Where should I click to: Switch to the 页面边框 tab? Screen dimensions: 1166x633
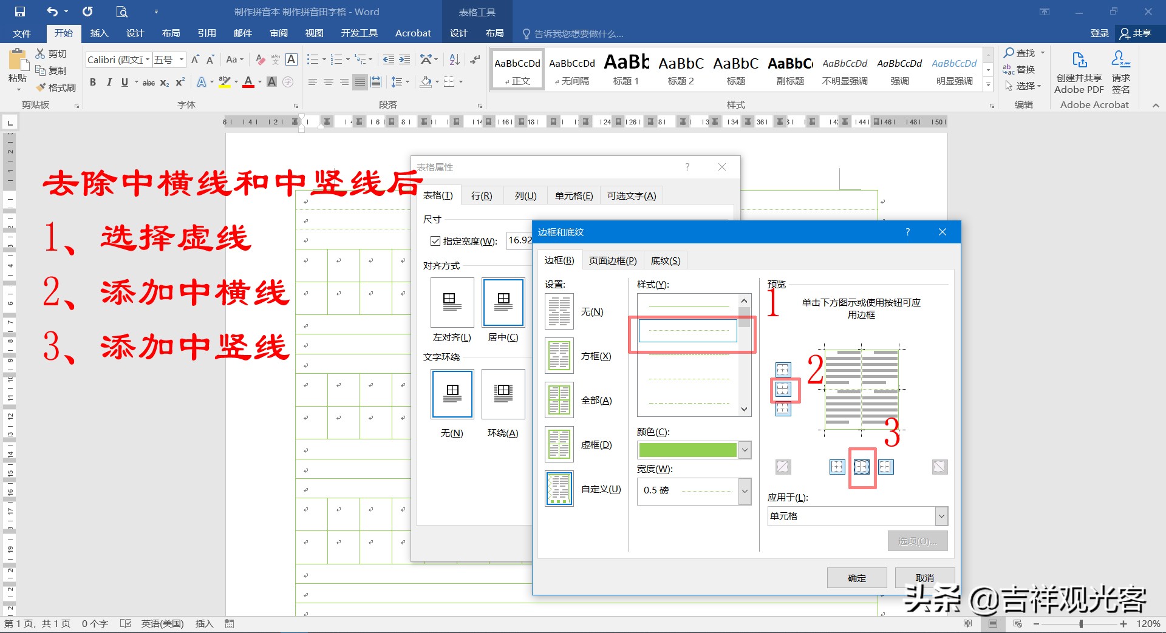[612, 260]
